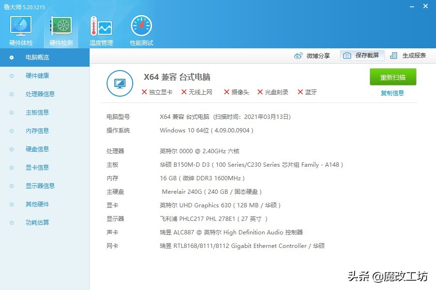Click the bullet icon beside 处理器信息

(12, 94)
